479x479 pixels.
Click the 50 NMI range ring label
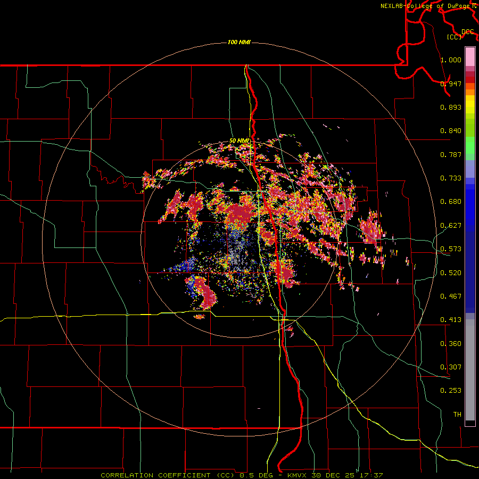[240, 141]
